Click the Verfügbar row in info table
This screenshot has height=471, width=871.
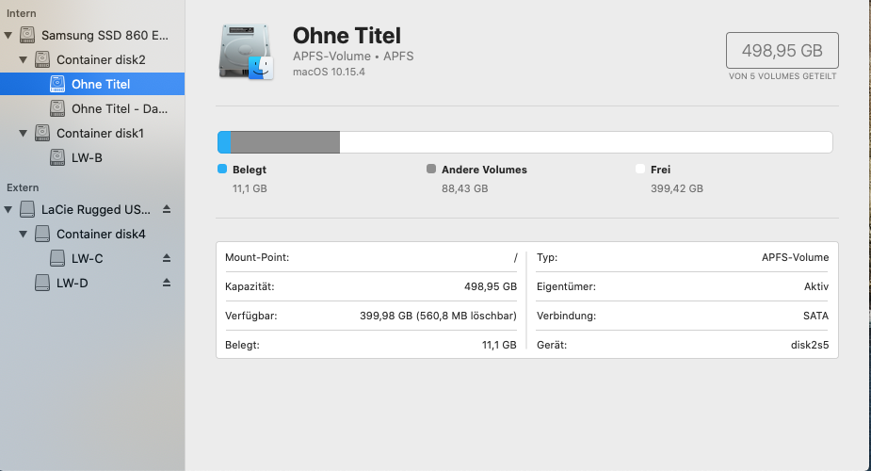370,316
